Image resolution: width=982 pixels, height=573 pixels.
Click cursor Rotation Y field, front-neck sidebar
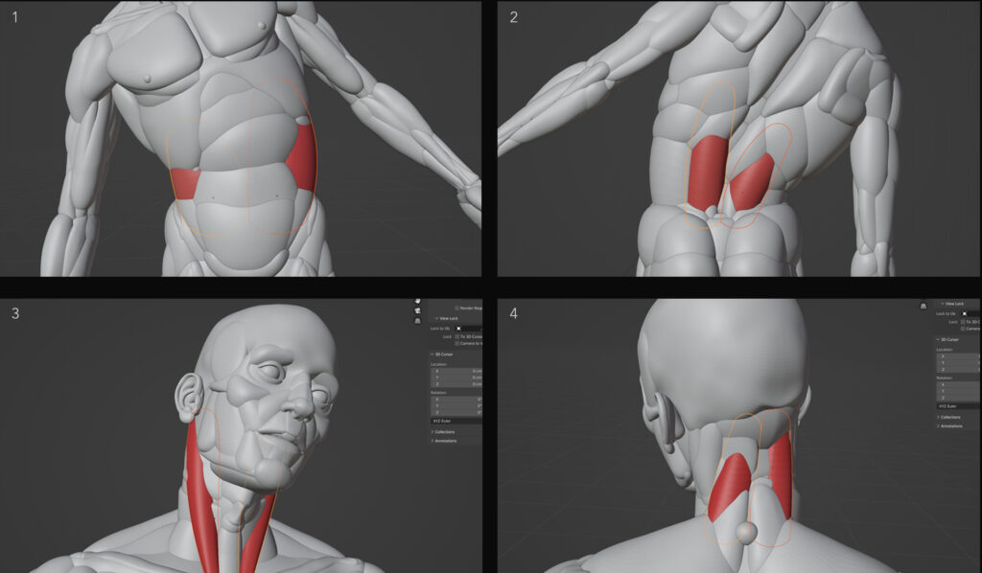456,406
